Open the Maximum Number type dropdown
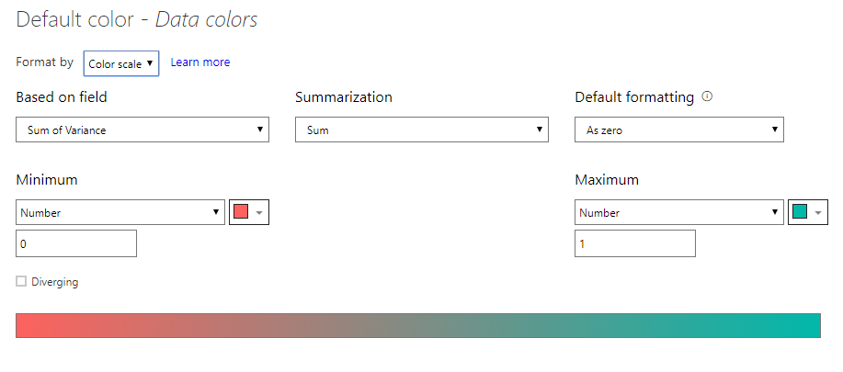 pyautogui.click(x=679, y=212)
